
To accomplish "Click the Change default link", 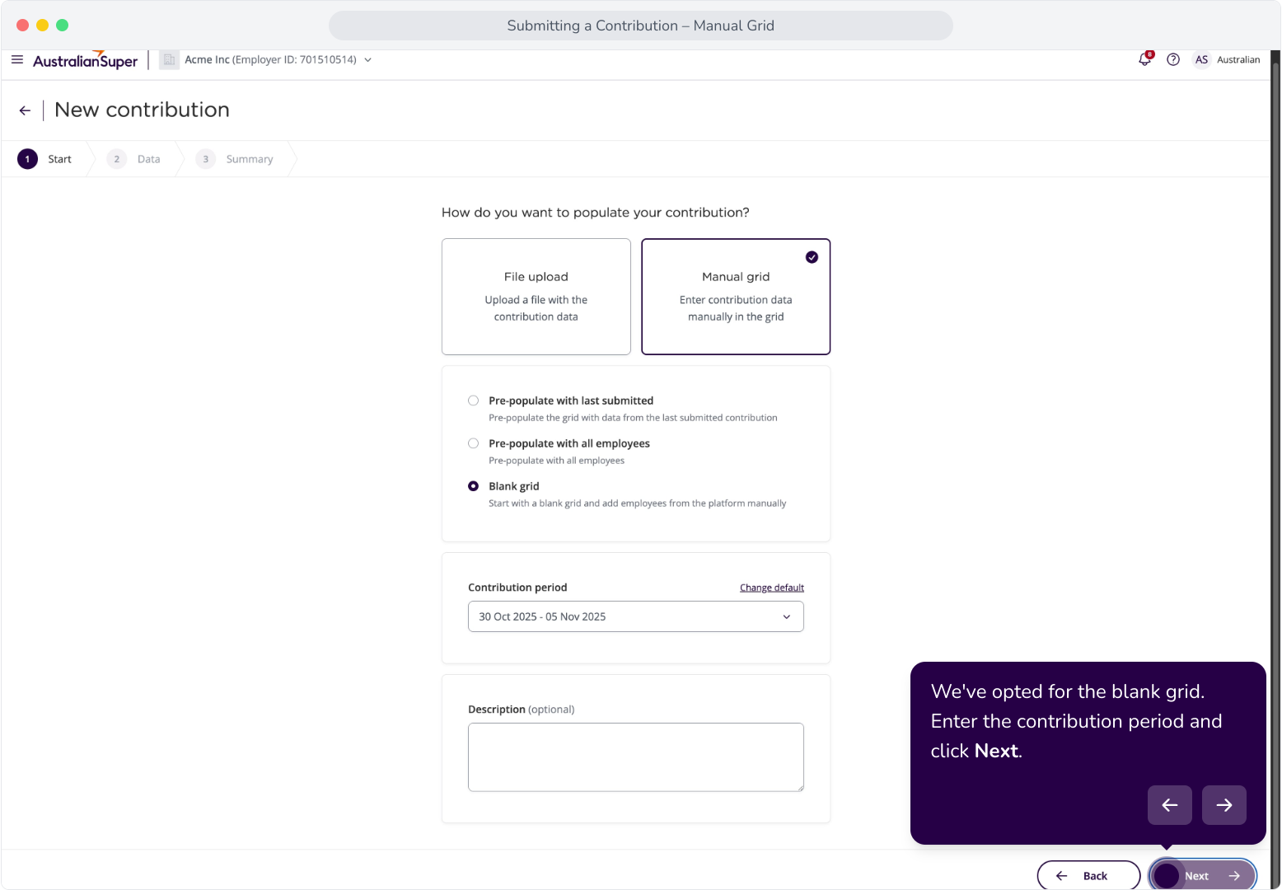I will 771,588.
